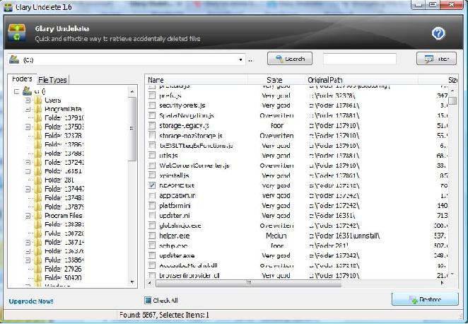Click the folder tree vertical scrollbar thumb
The image size is (468, 324).
pyautogui.click(x=132, y=129)
